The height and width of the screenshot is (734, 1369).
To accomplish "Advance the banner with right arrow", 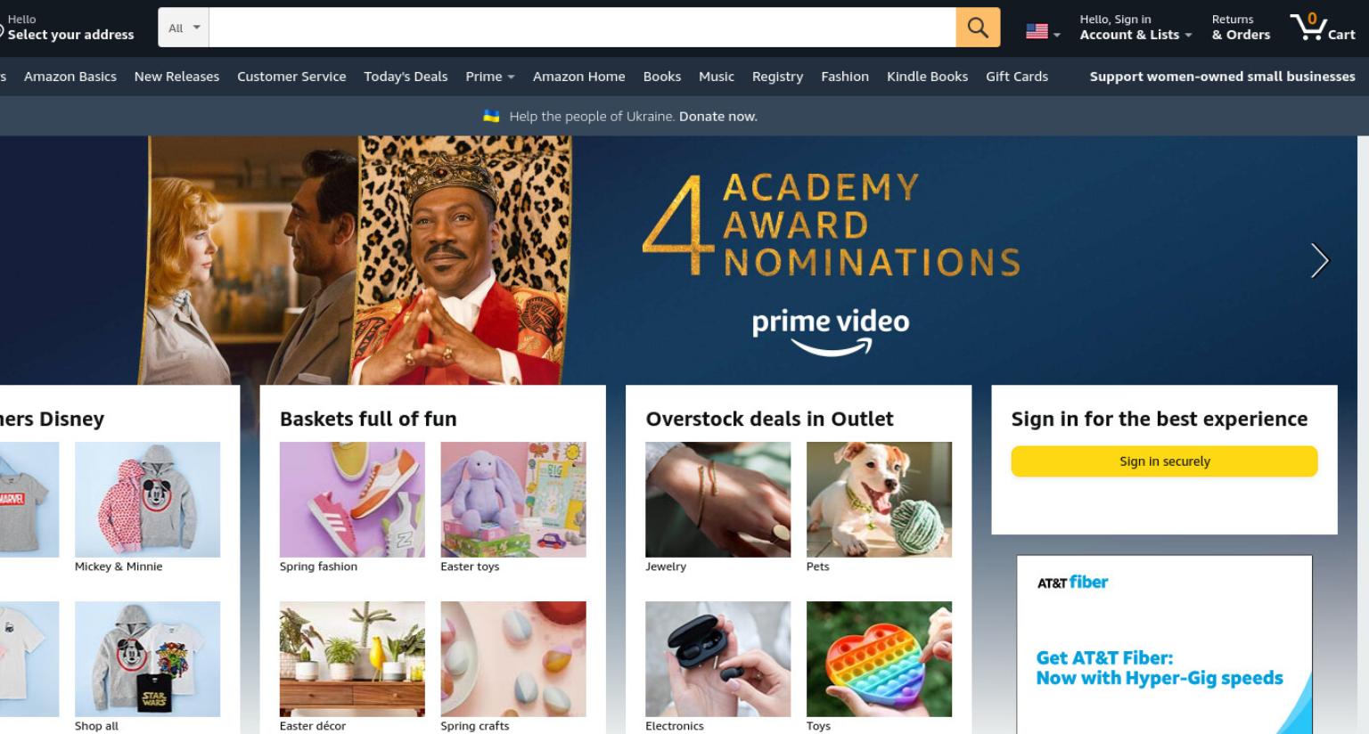I will pos(1319,260).
